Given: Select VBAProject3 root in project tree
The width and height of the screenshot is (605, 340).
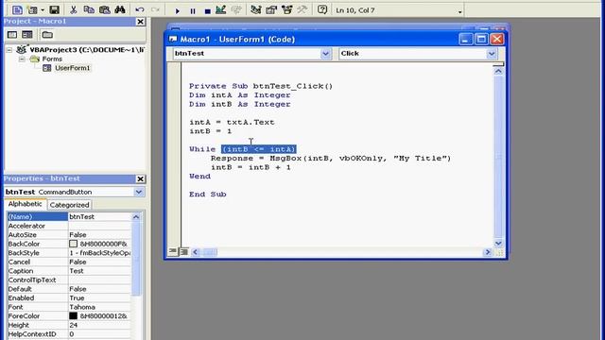Looking at the screenshot, I should click(x=86, y=50).
